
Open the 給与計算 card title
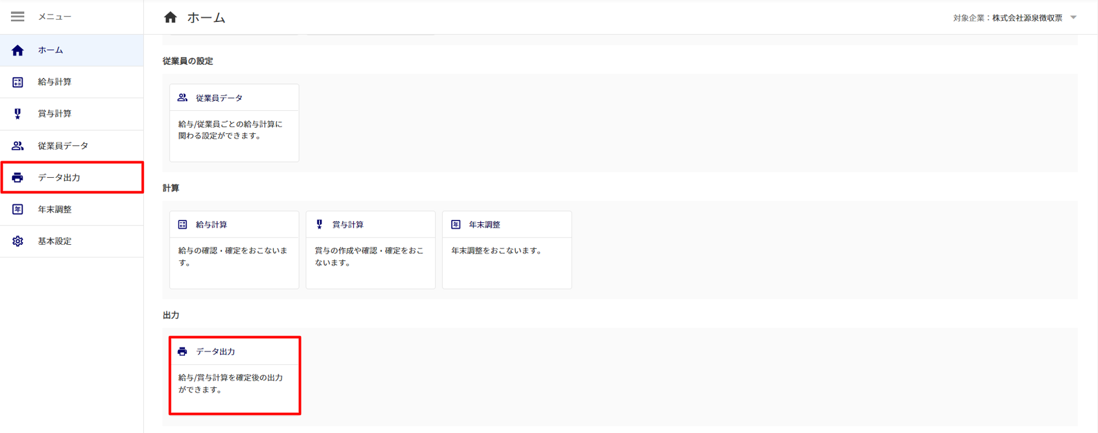coord(211,225)
